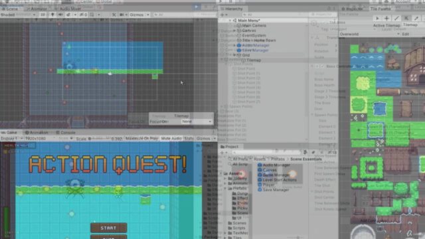Select the Level Start Actions prefab

(x=277, y=180)
